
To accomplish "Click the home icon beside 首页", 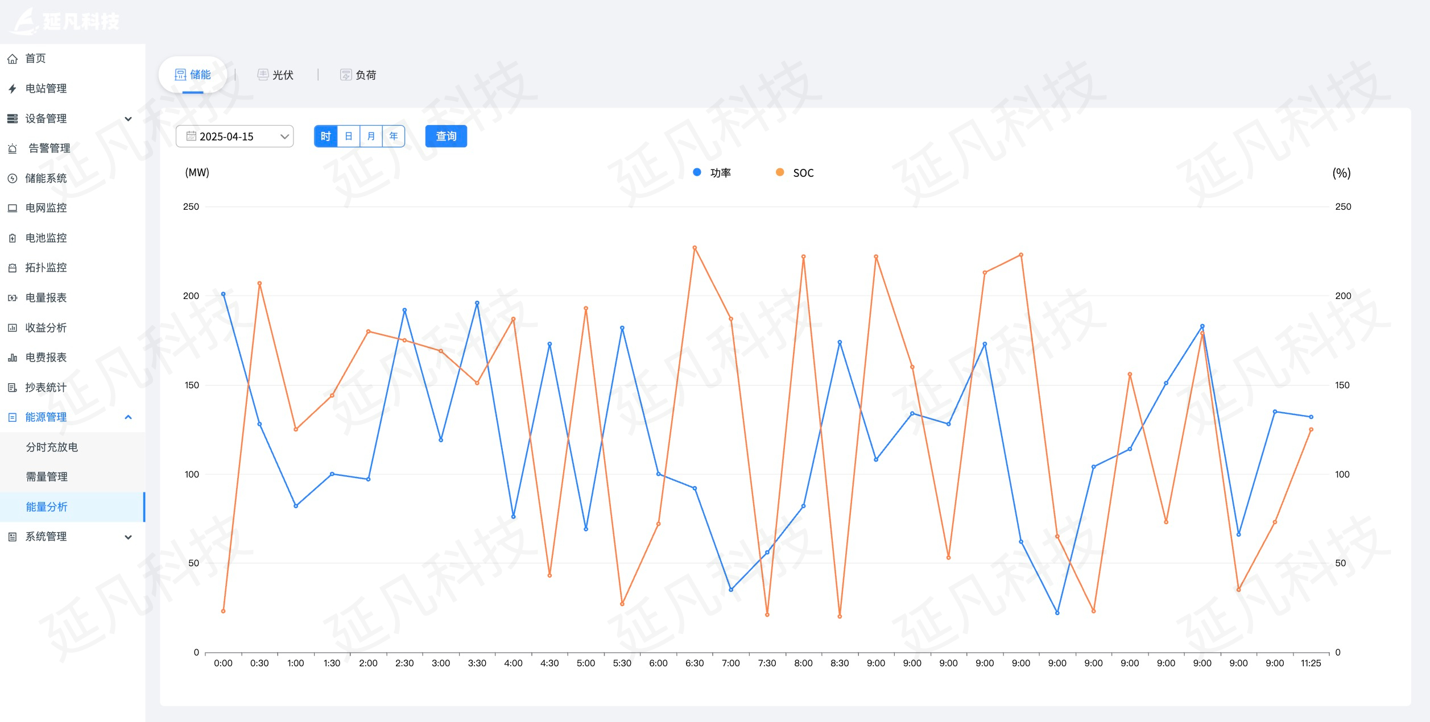I will pos(13,59).
